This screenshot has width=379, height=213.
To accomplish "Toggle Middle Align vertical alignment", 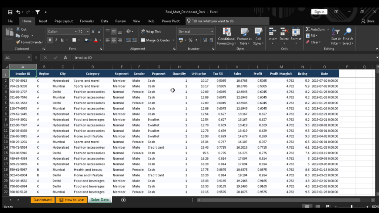I will tap(114, 31).
